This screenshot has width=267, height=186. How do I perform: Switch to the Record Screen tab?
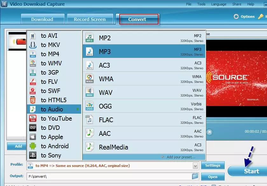click(x=89, y=19)
